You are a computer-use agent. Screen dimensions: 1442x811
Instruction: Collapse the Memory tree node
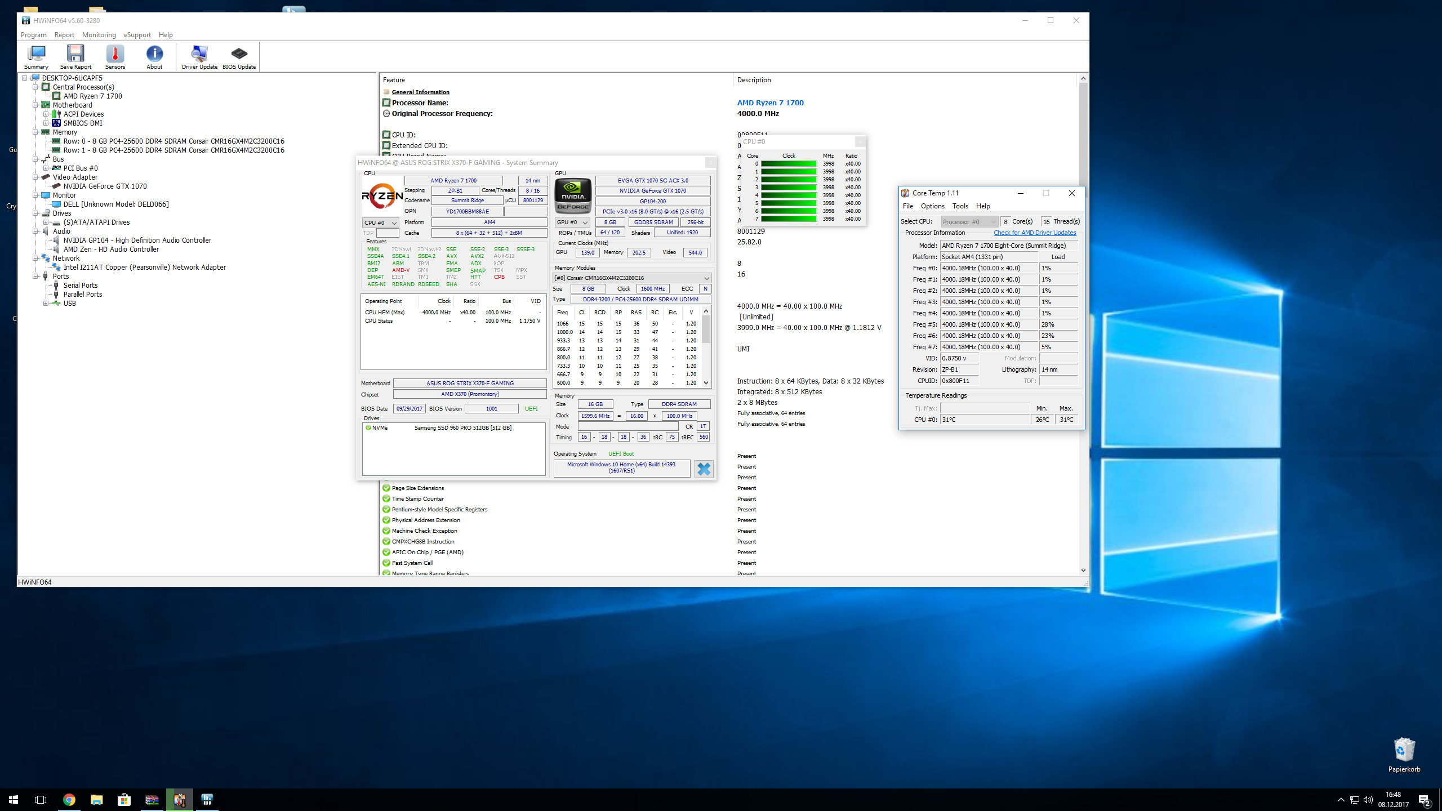[x=35, y=132]
